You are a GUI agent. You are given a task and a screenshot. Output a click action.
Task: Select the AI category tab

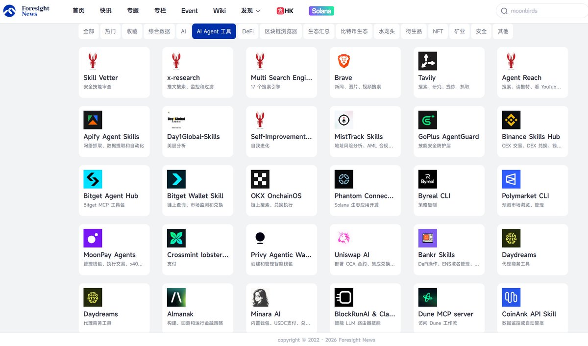click(x=183, y=31)
